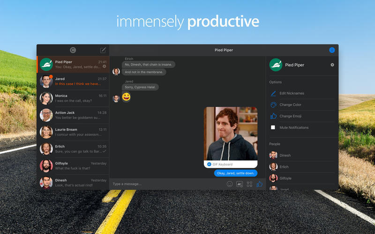Viewport: 375px width, 234px height.
Task: Select the Gilfoyle chat in sidebar
Action: 73,166
